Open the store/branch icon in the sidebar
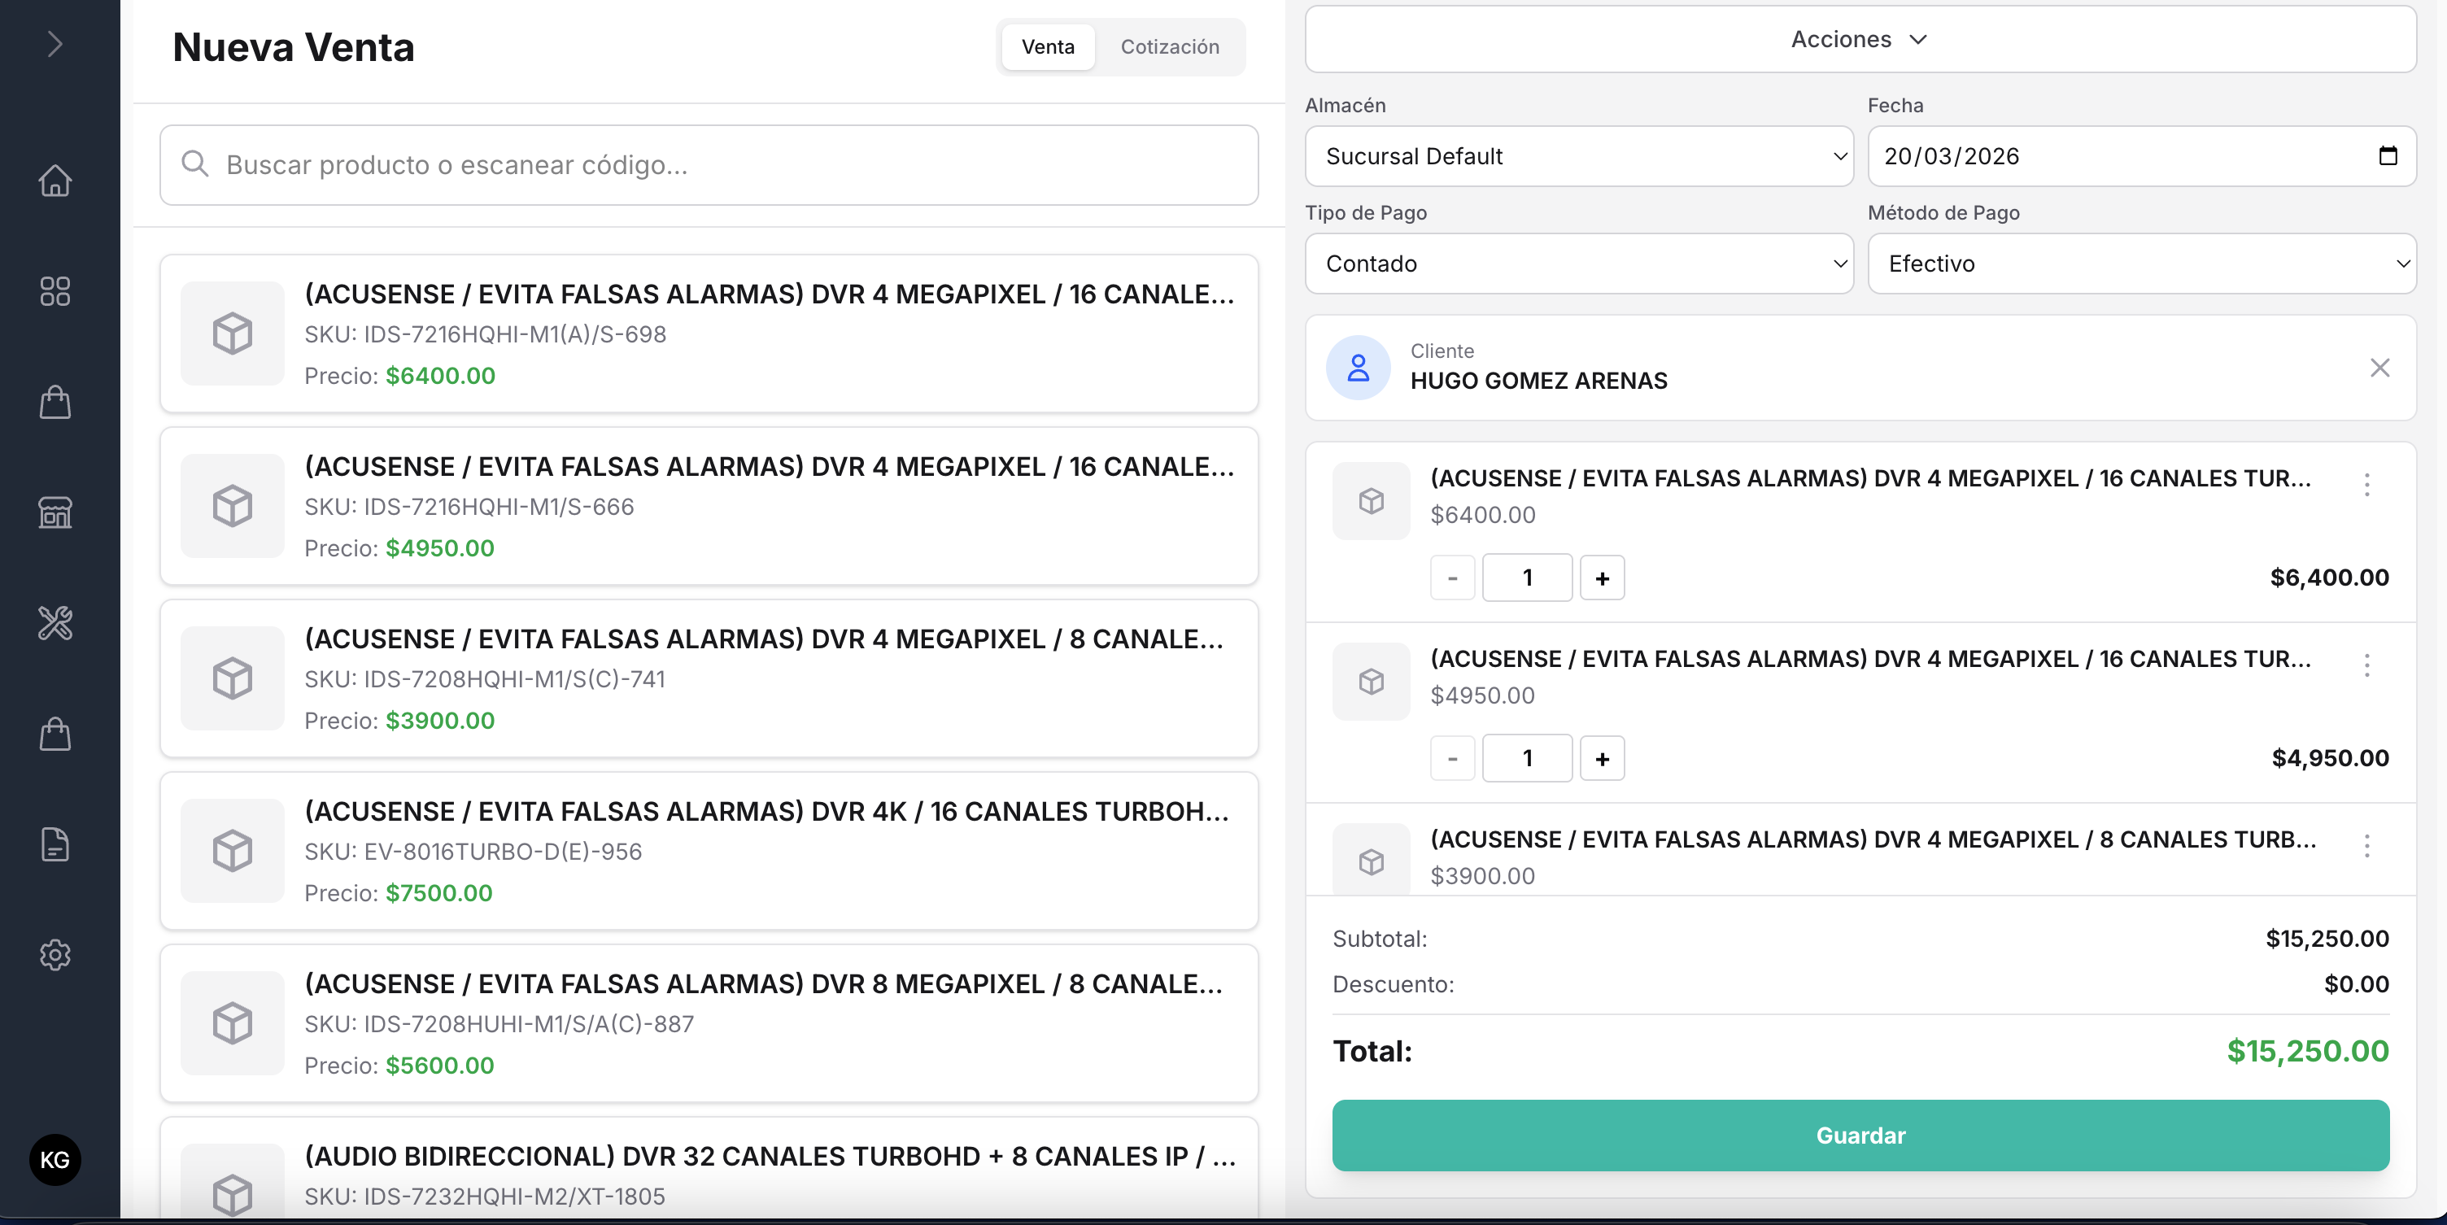 (55, 512)
